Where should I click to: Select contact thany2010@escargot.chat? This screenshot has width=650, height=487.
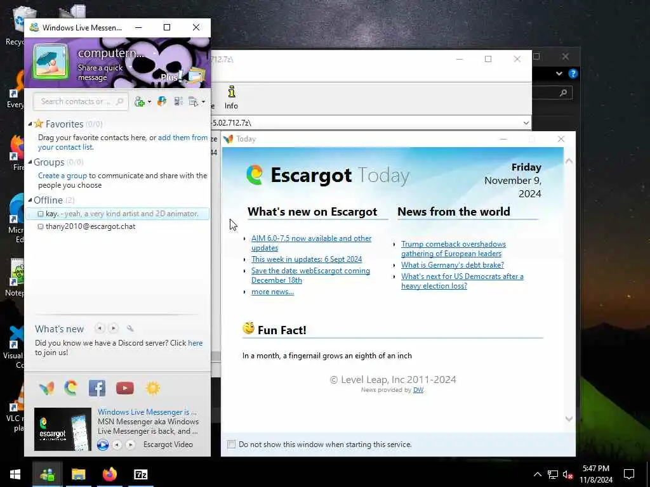point(90,226)
